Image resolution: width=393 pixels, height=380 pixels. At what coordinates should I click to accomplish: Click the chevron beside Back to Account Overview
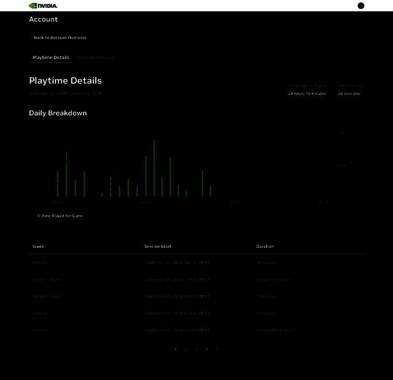[31, 38]
